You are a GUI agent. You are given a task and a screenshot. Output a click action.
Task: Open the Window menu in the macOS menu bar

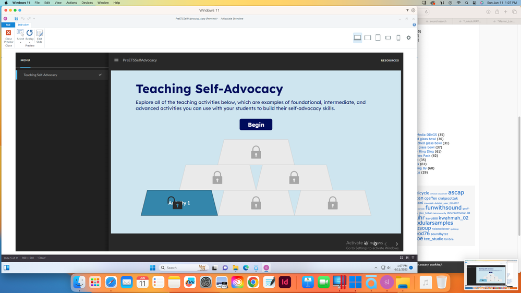(103, 3)
